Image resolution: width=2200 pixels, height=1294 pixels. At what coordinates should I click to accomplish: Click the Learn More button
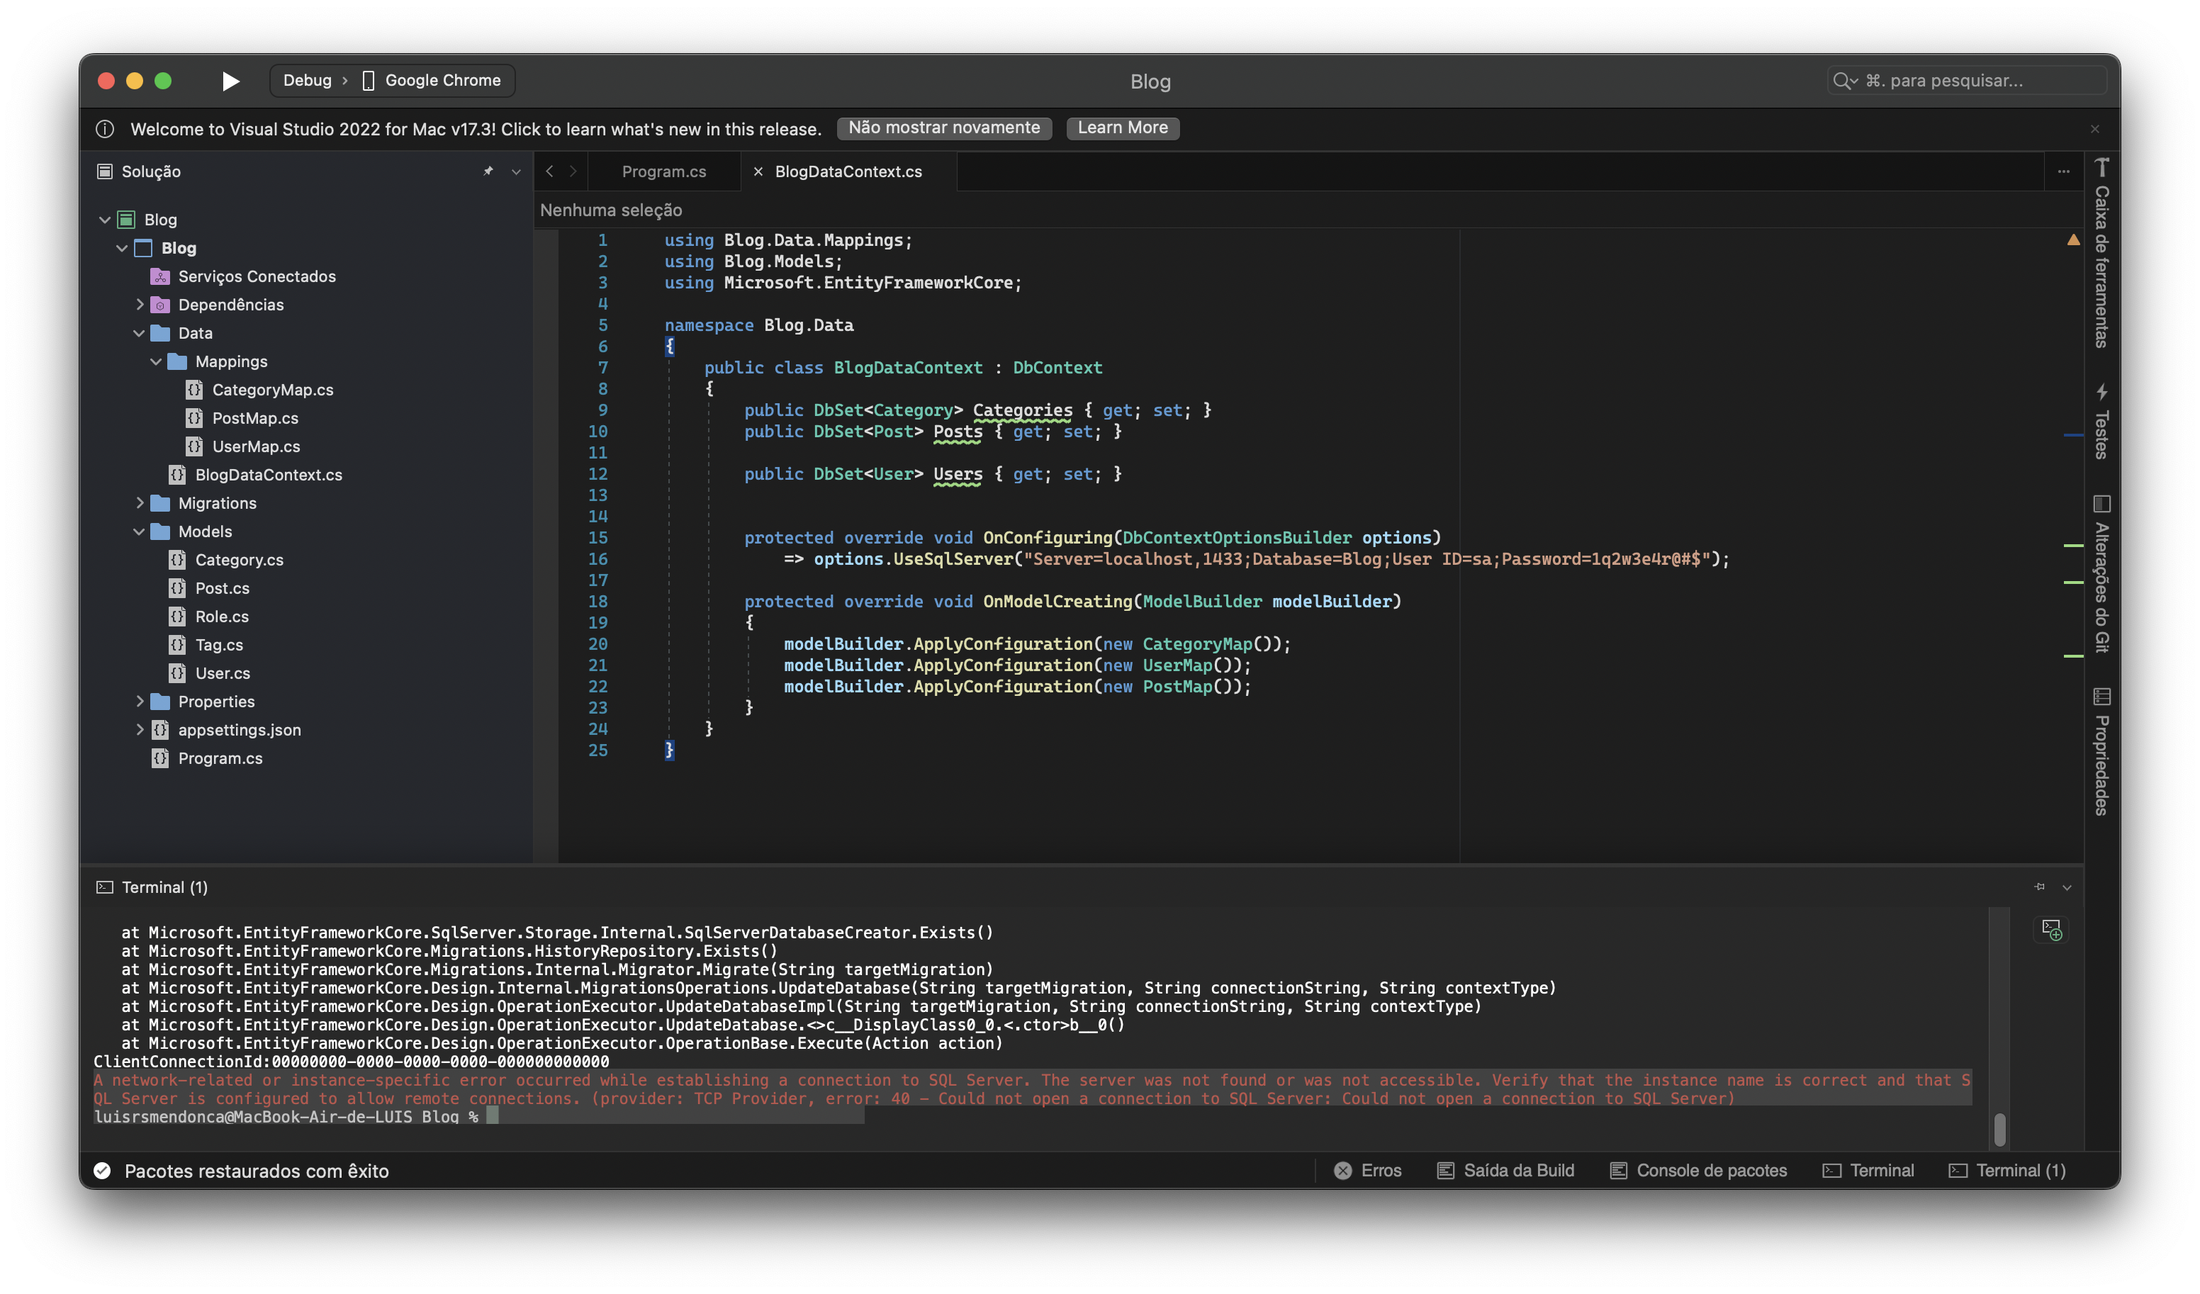1122,128
